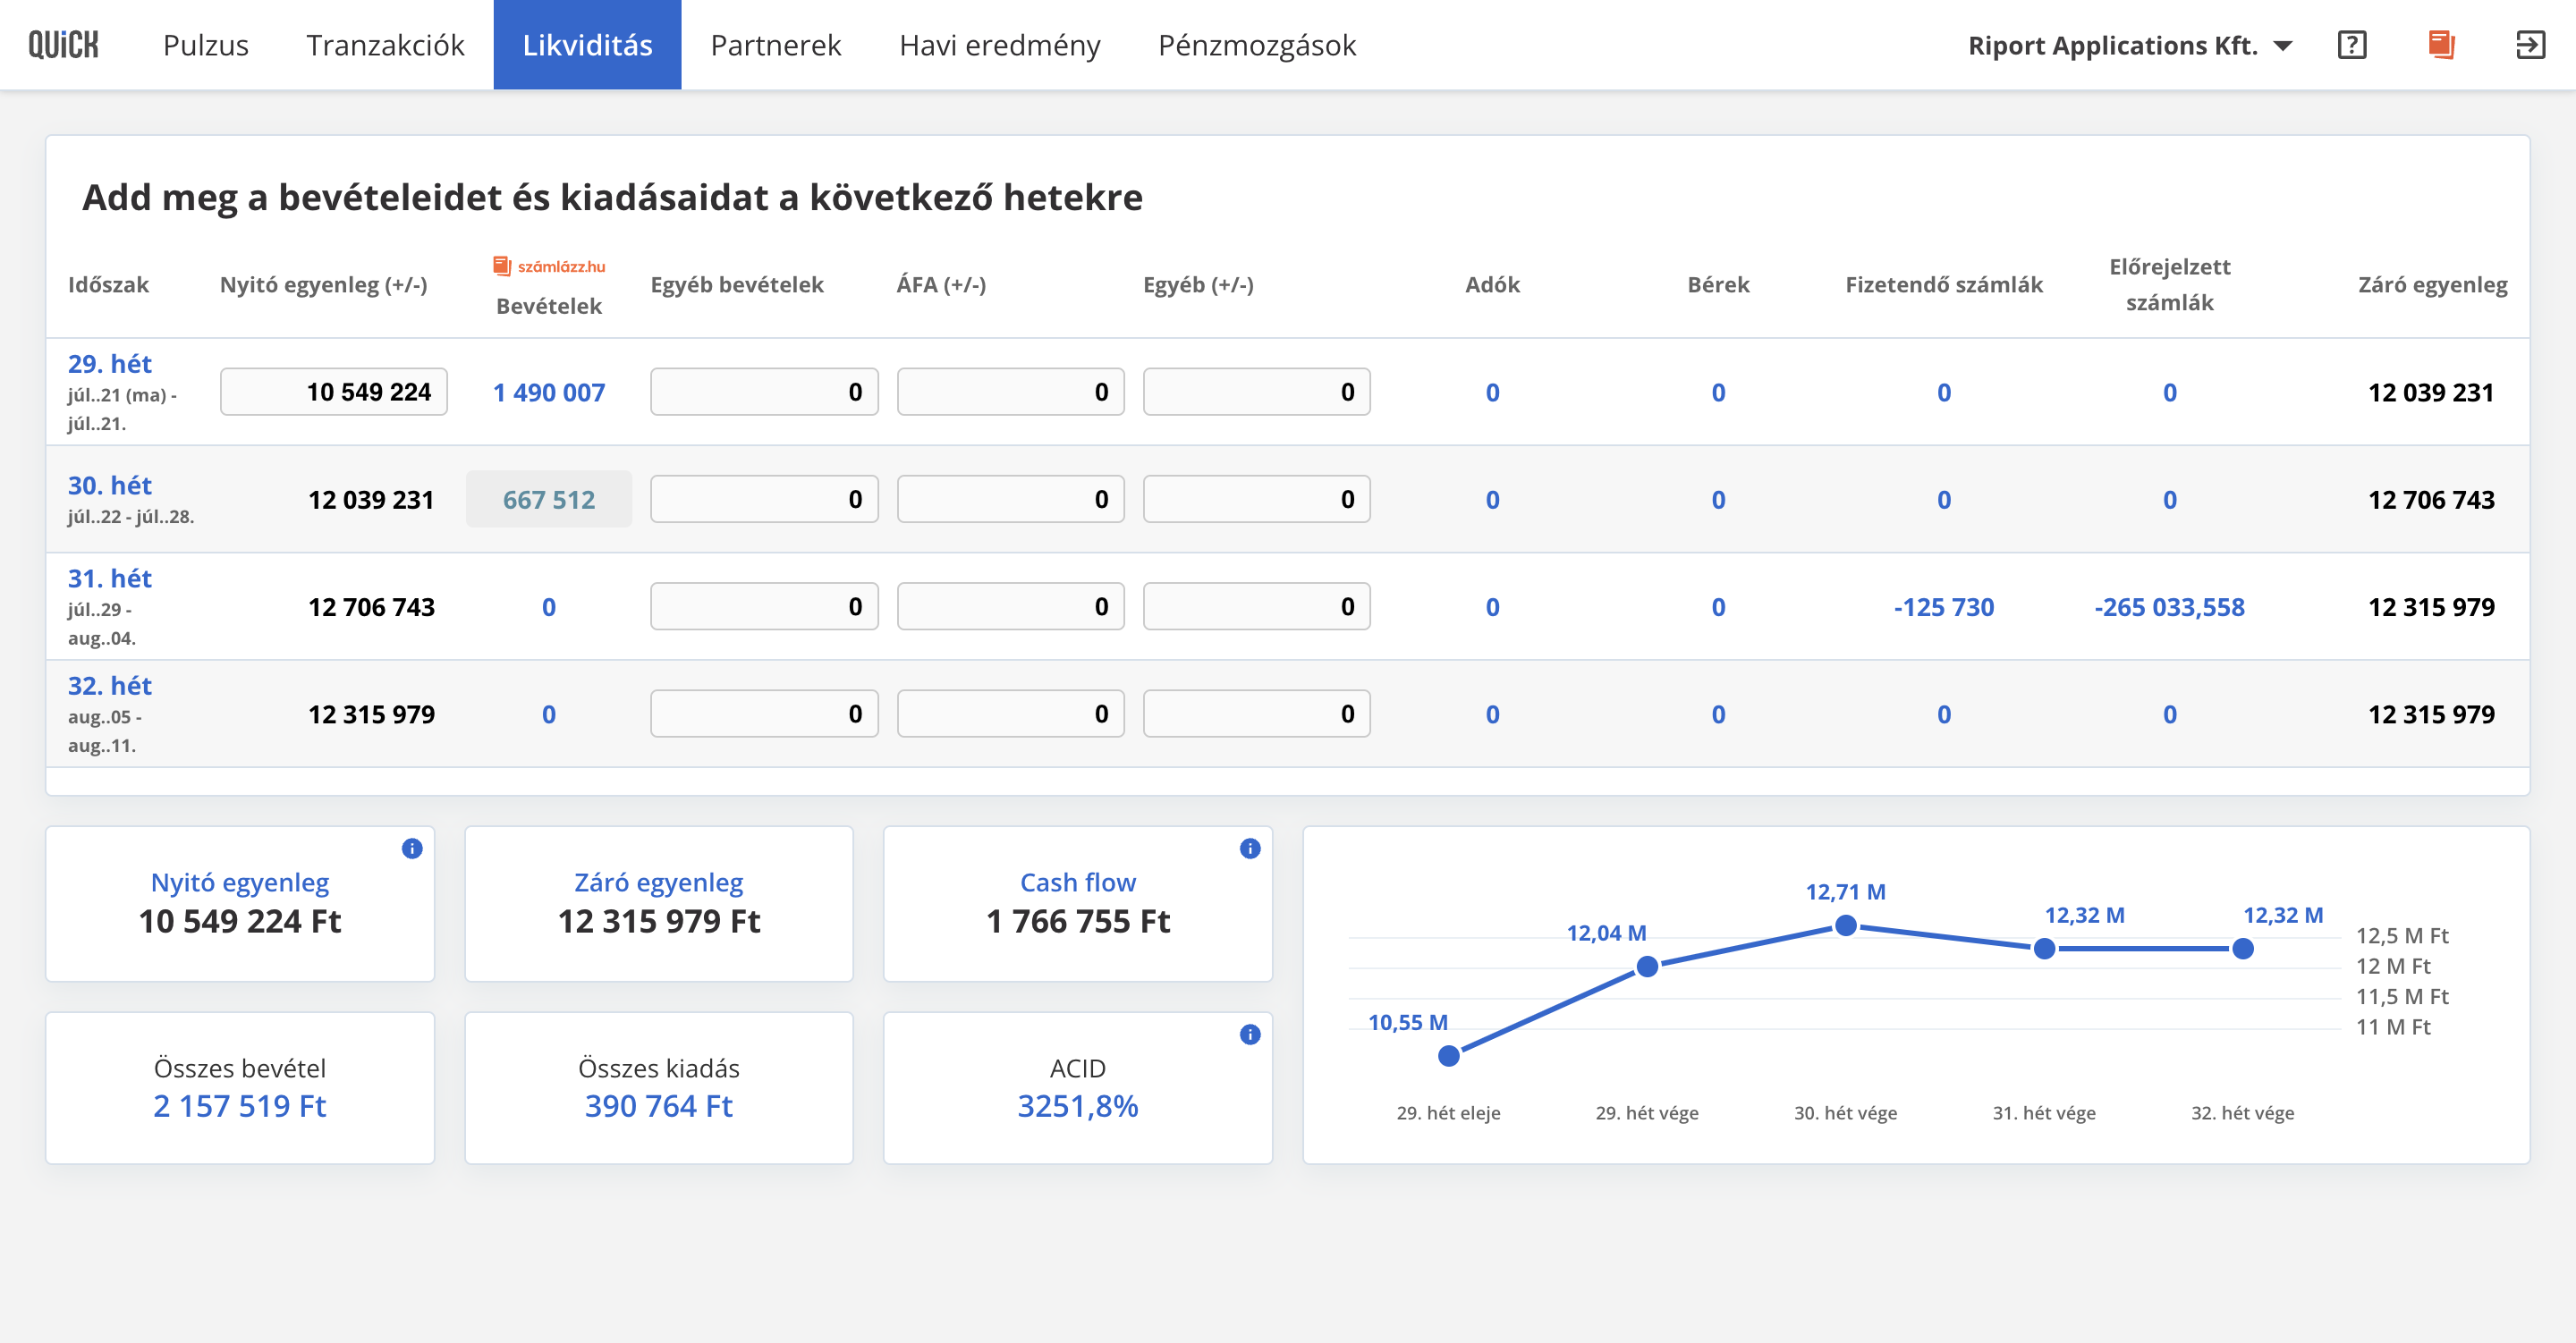Viewport: 2576px width, 1343px height.
Task: Focus ÁFA field in 29. hét row
Action: (1010, 392)
